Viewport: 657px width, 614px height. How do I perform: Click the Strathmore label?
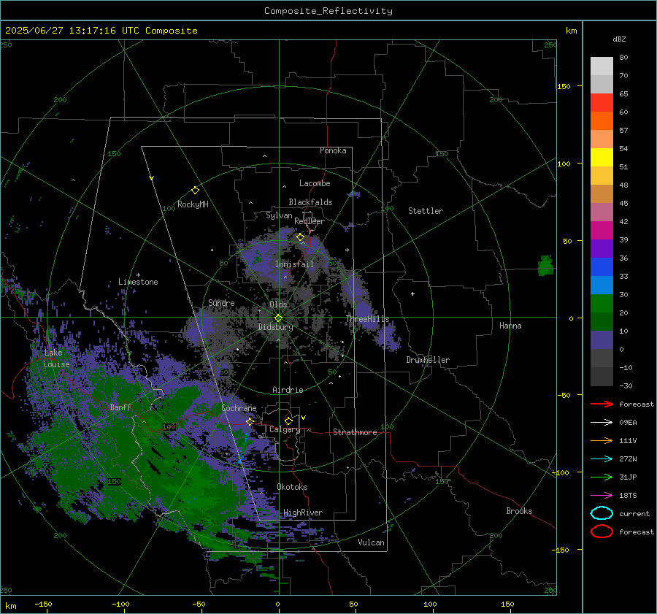click(356, 432)
